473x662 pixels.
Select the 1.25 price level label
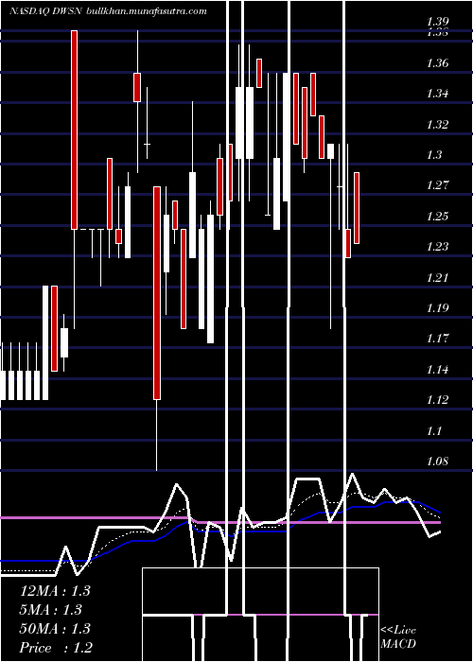point(437,217)
